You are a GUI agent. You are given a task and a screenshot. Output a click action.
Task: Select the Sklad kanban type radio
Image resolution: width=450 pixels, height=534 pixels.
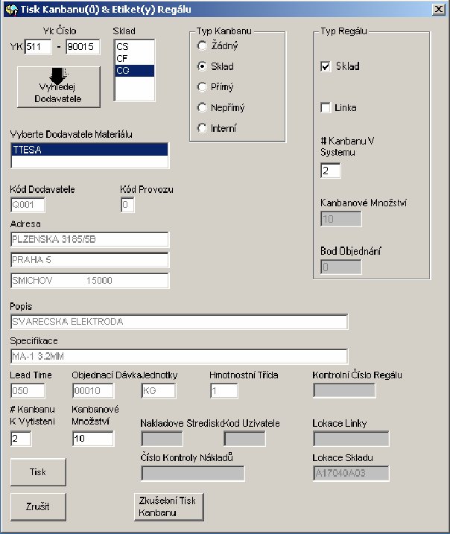[215, 66]
